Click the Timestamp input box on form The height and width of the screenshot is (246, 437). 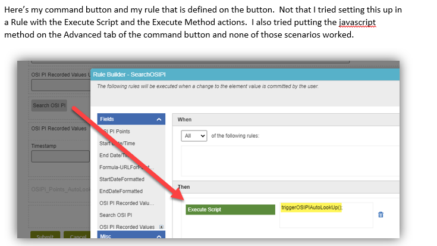point(60,157)
